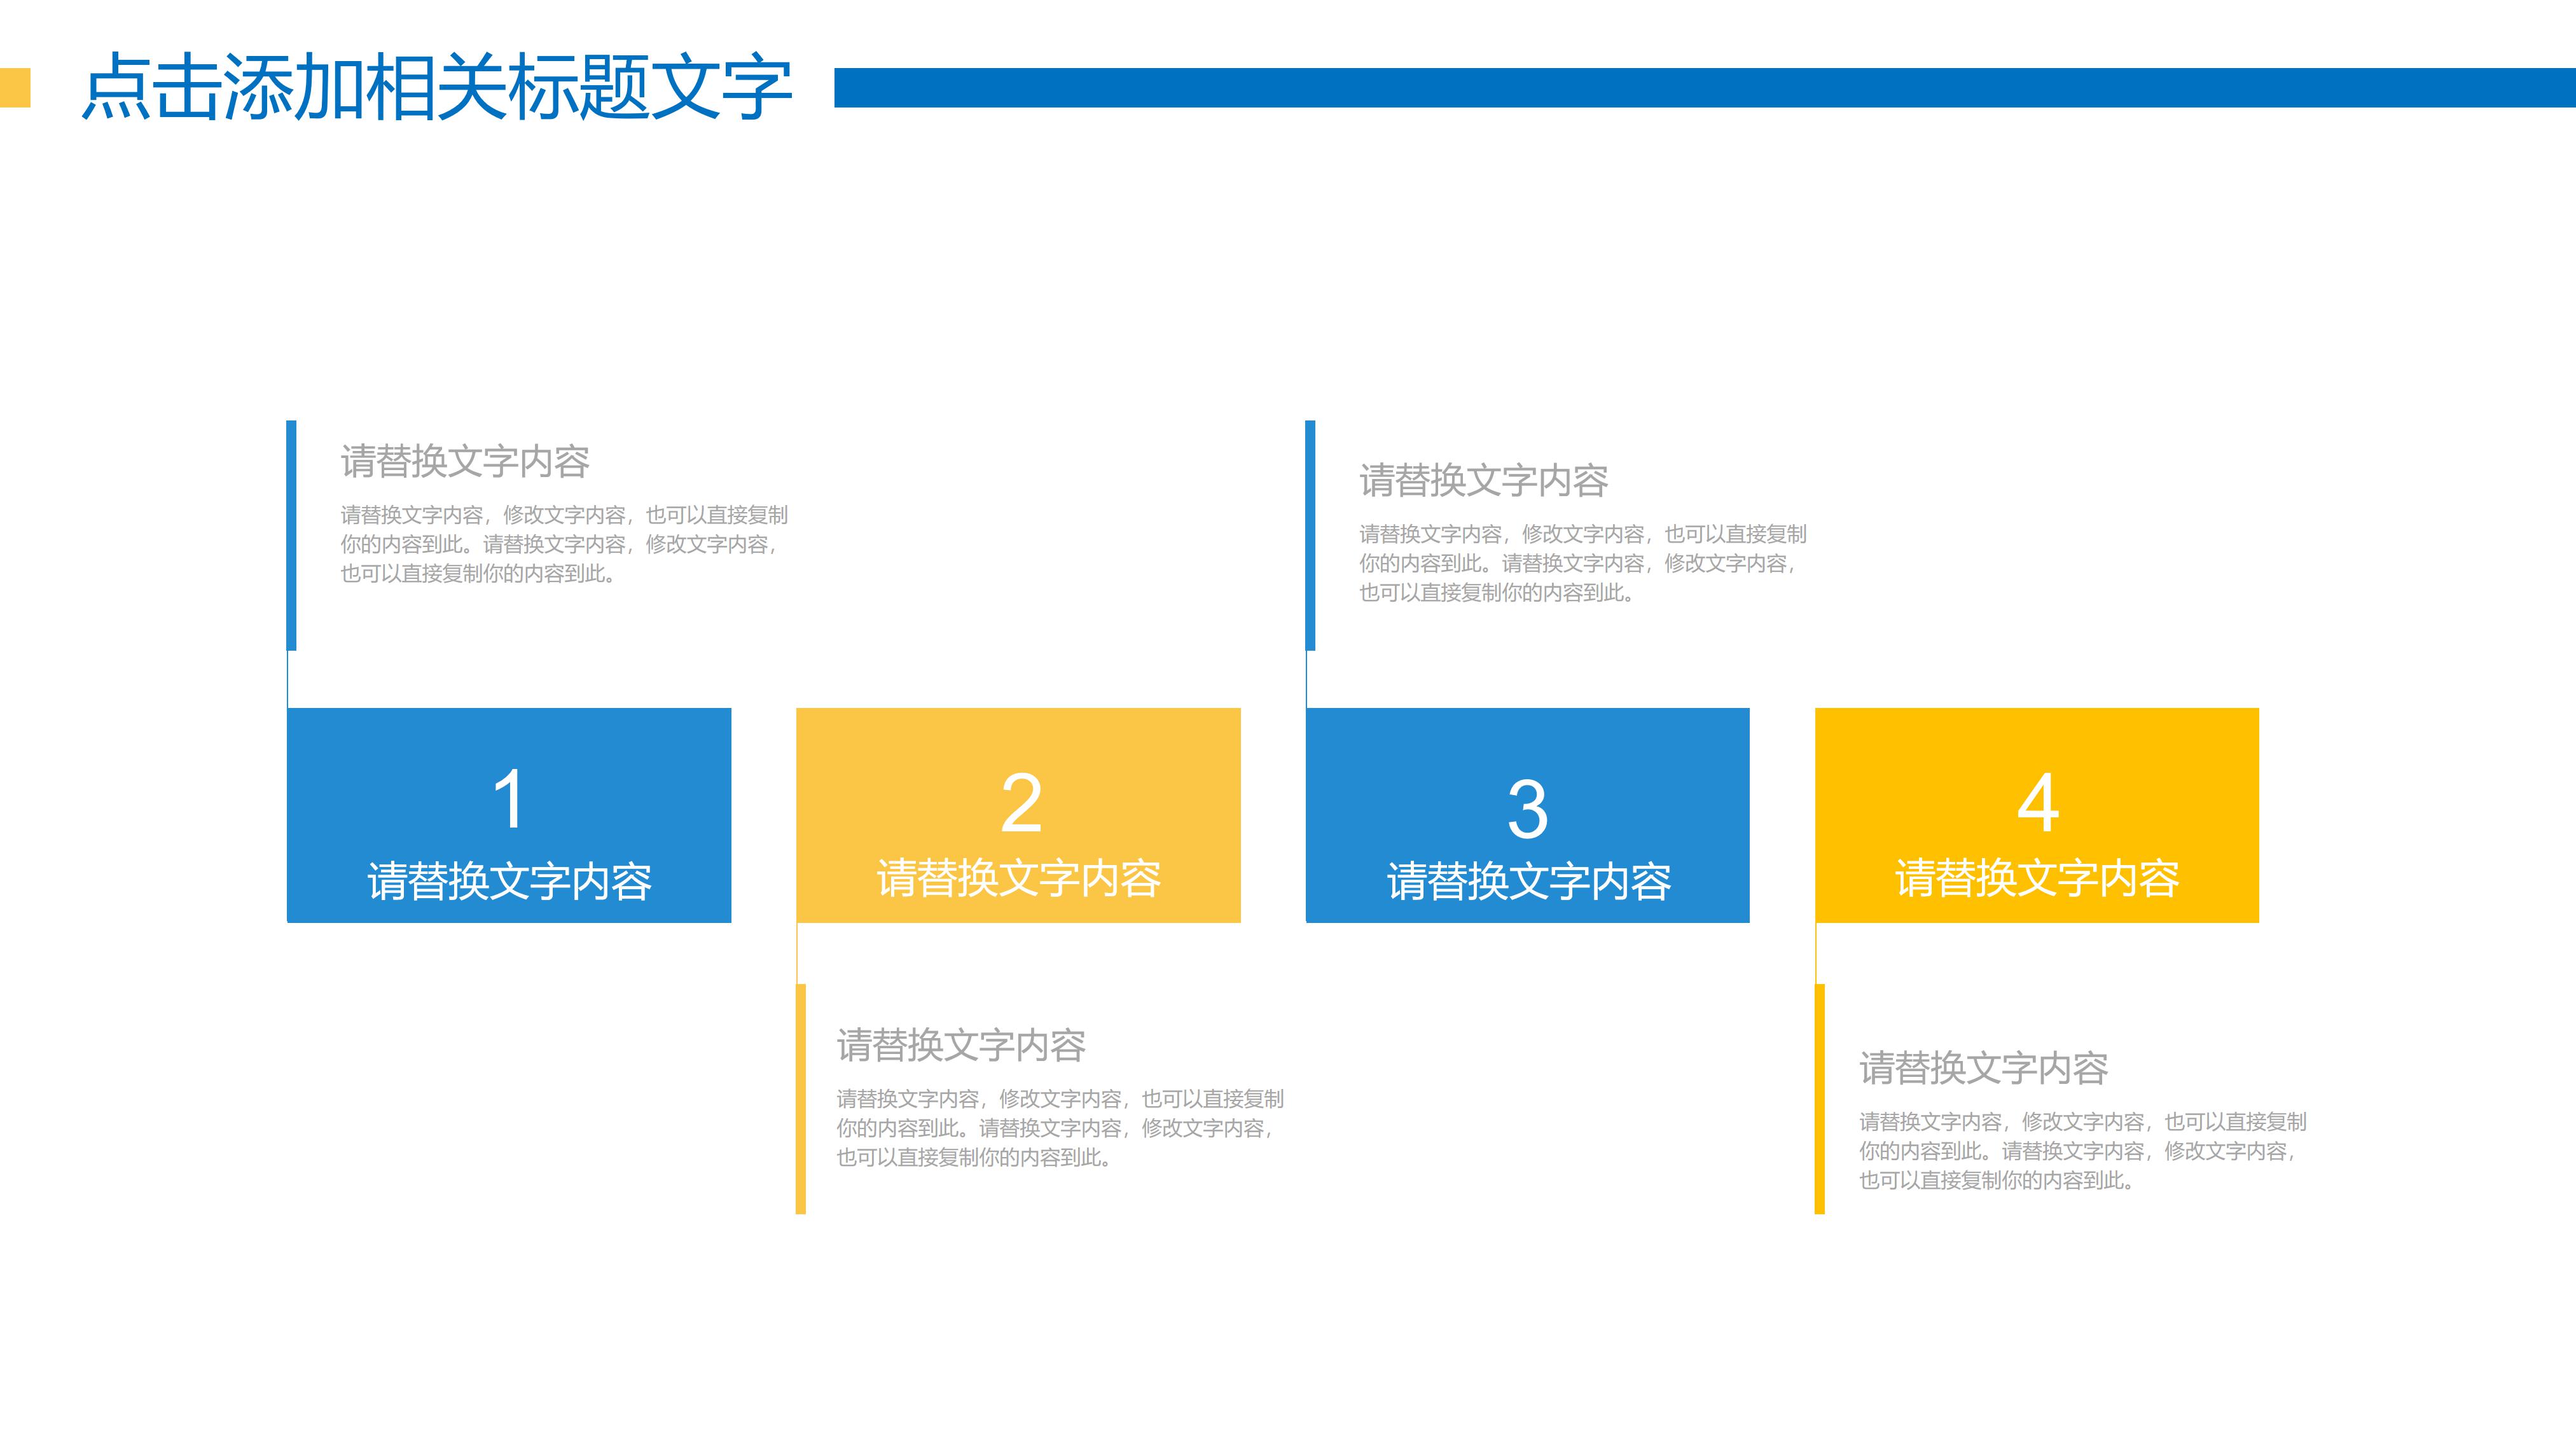The height and width of the screenshot is (1449, 2576).
Task: Click the label text inside box 3
Action: click(x=1528, y=882)
